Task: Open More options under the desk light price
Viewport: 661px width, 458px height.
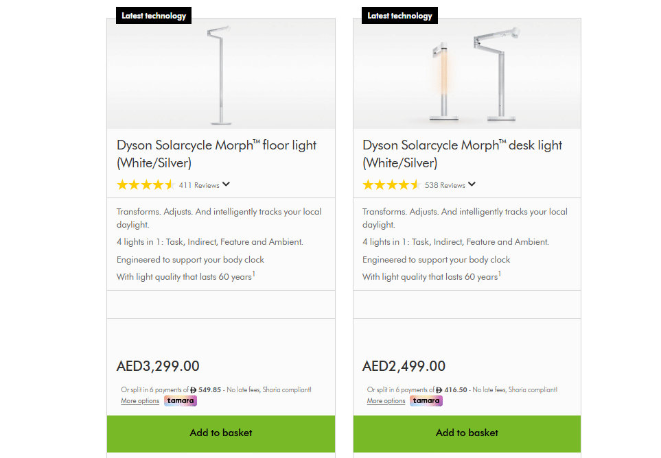Action: pyautogui.click(x=386, y=401)
